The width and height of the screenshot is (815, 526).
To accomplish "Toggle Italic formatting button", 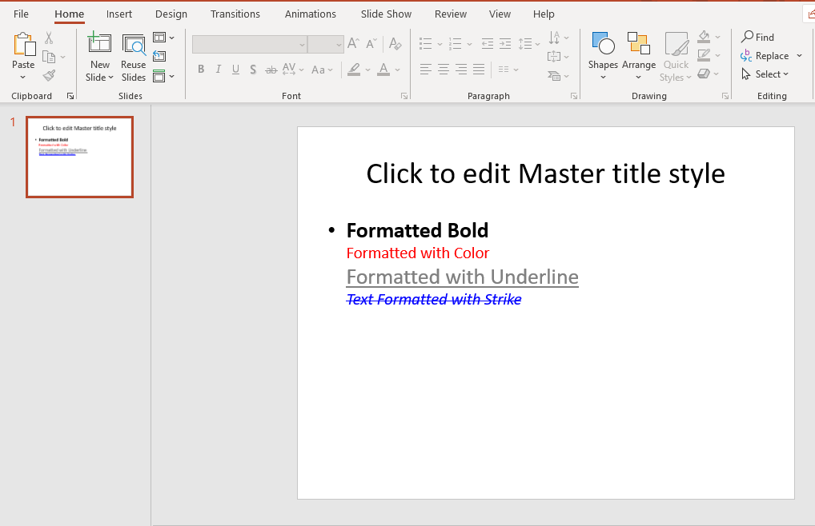I will click(219, 70).
